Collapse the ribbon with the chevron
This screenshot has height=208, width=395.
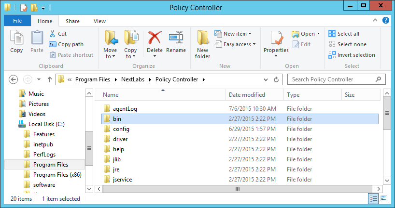coord(375,20)
